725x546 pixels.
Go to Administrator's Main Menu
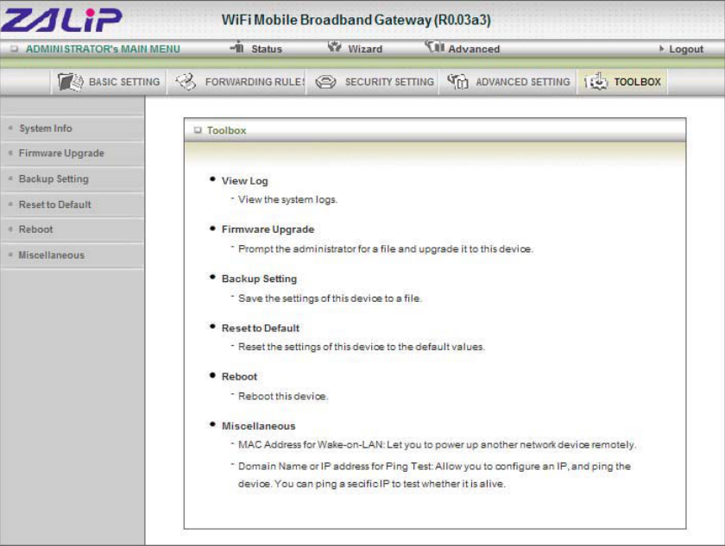click(x=103, y=49)
